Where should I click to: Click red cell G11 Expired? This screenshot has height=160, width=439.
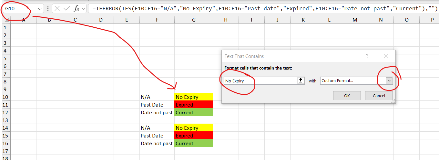coord(194,105)
